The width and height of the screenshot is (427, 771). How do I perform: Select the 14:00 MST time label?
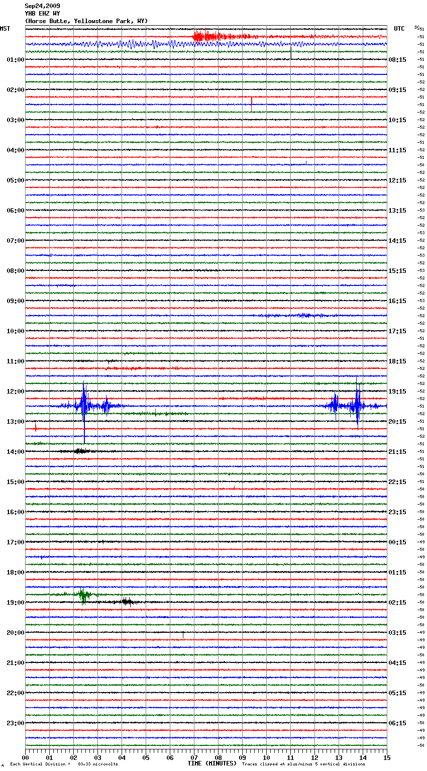[x=16, y=452]
